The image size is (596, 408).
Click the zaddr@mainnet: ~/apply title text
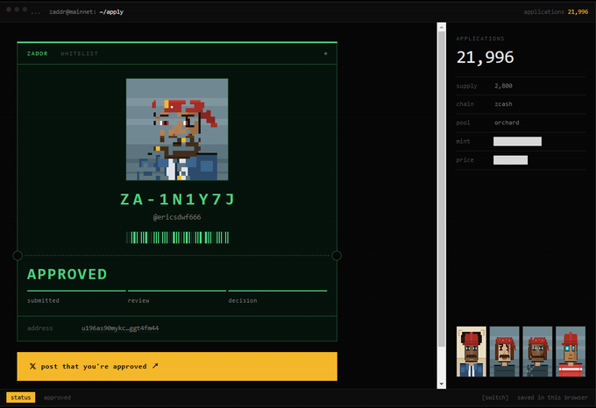pyautogui.click(x=86, y=11)
